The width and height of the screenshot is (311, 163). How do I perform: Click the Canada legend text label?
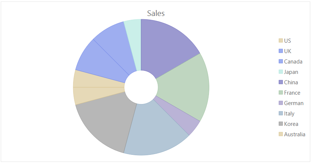(293, 62)
